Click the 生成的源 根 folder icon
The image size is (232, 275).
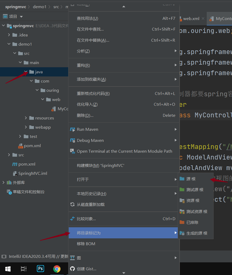click(182, 233)
